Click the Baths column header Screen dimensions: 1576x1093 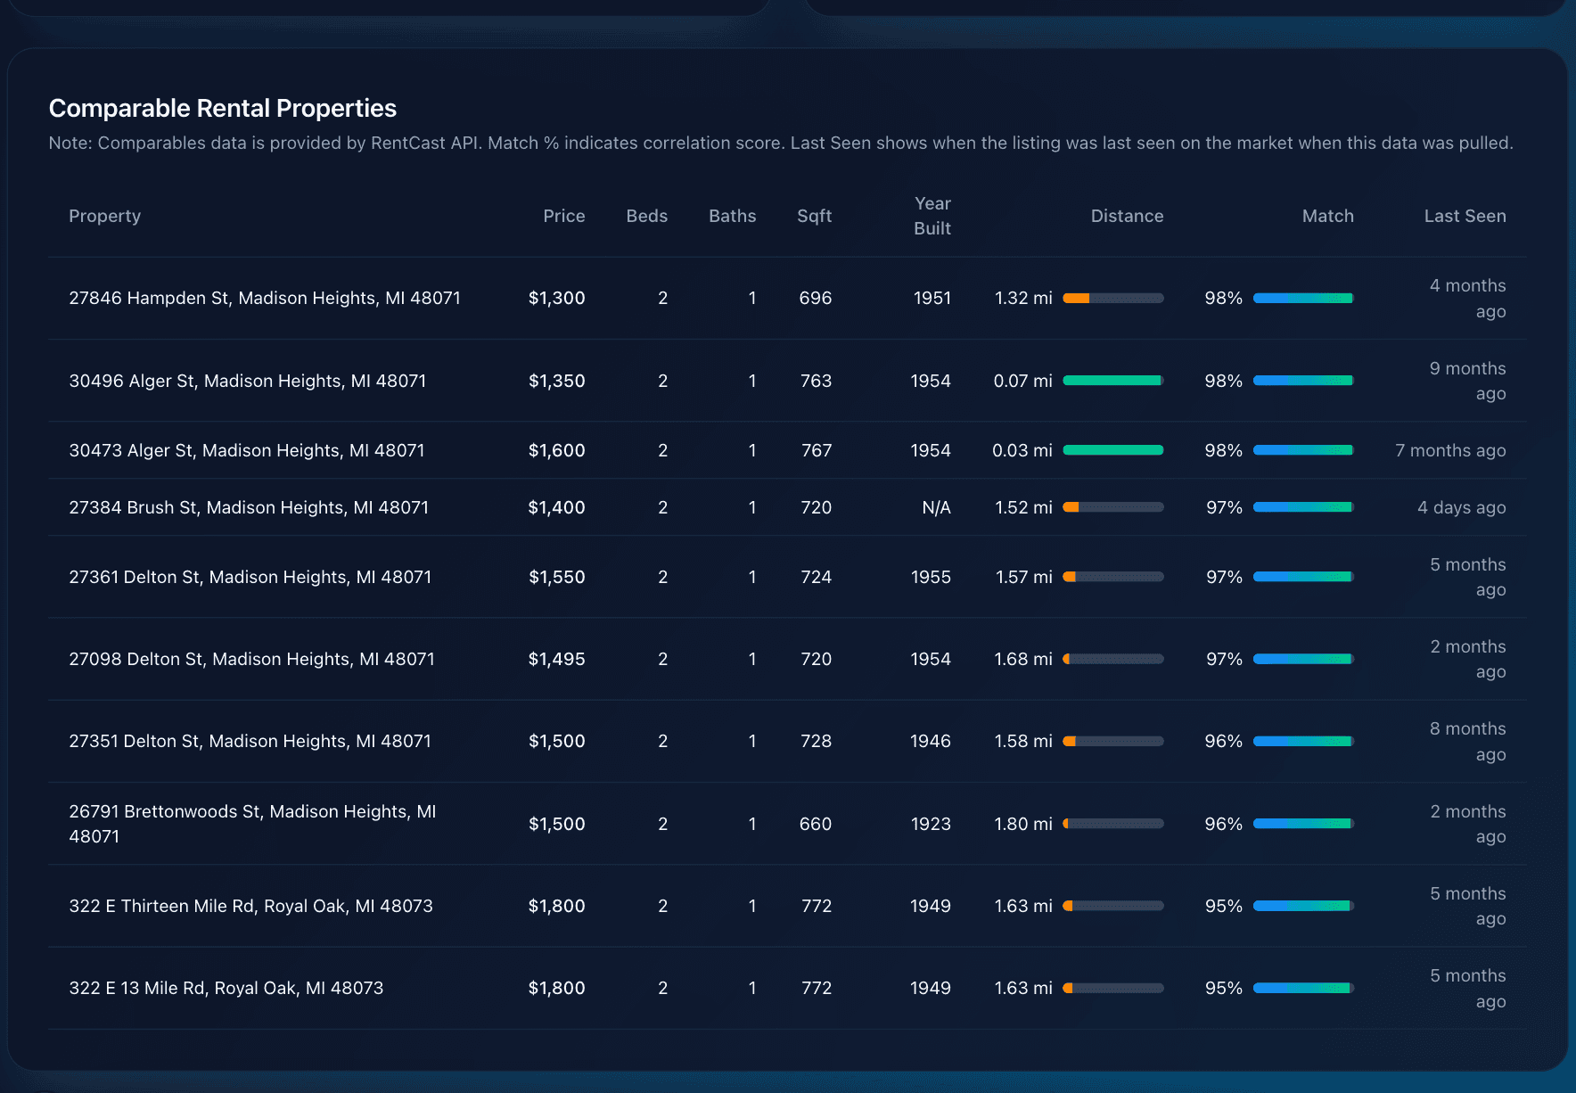tap(732, 216)
